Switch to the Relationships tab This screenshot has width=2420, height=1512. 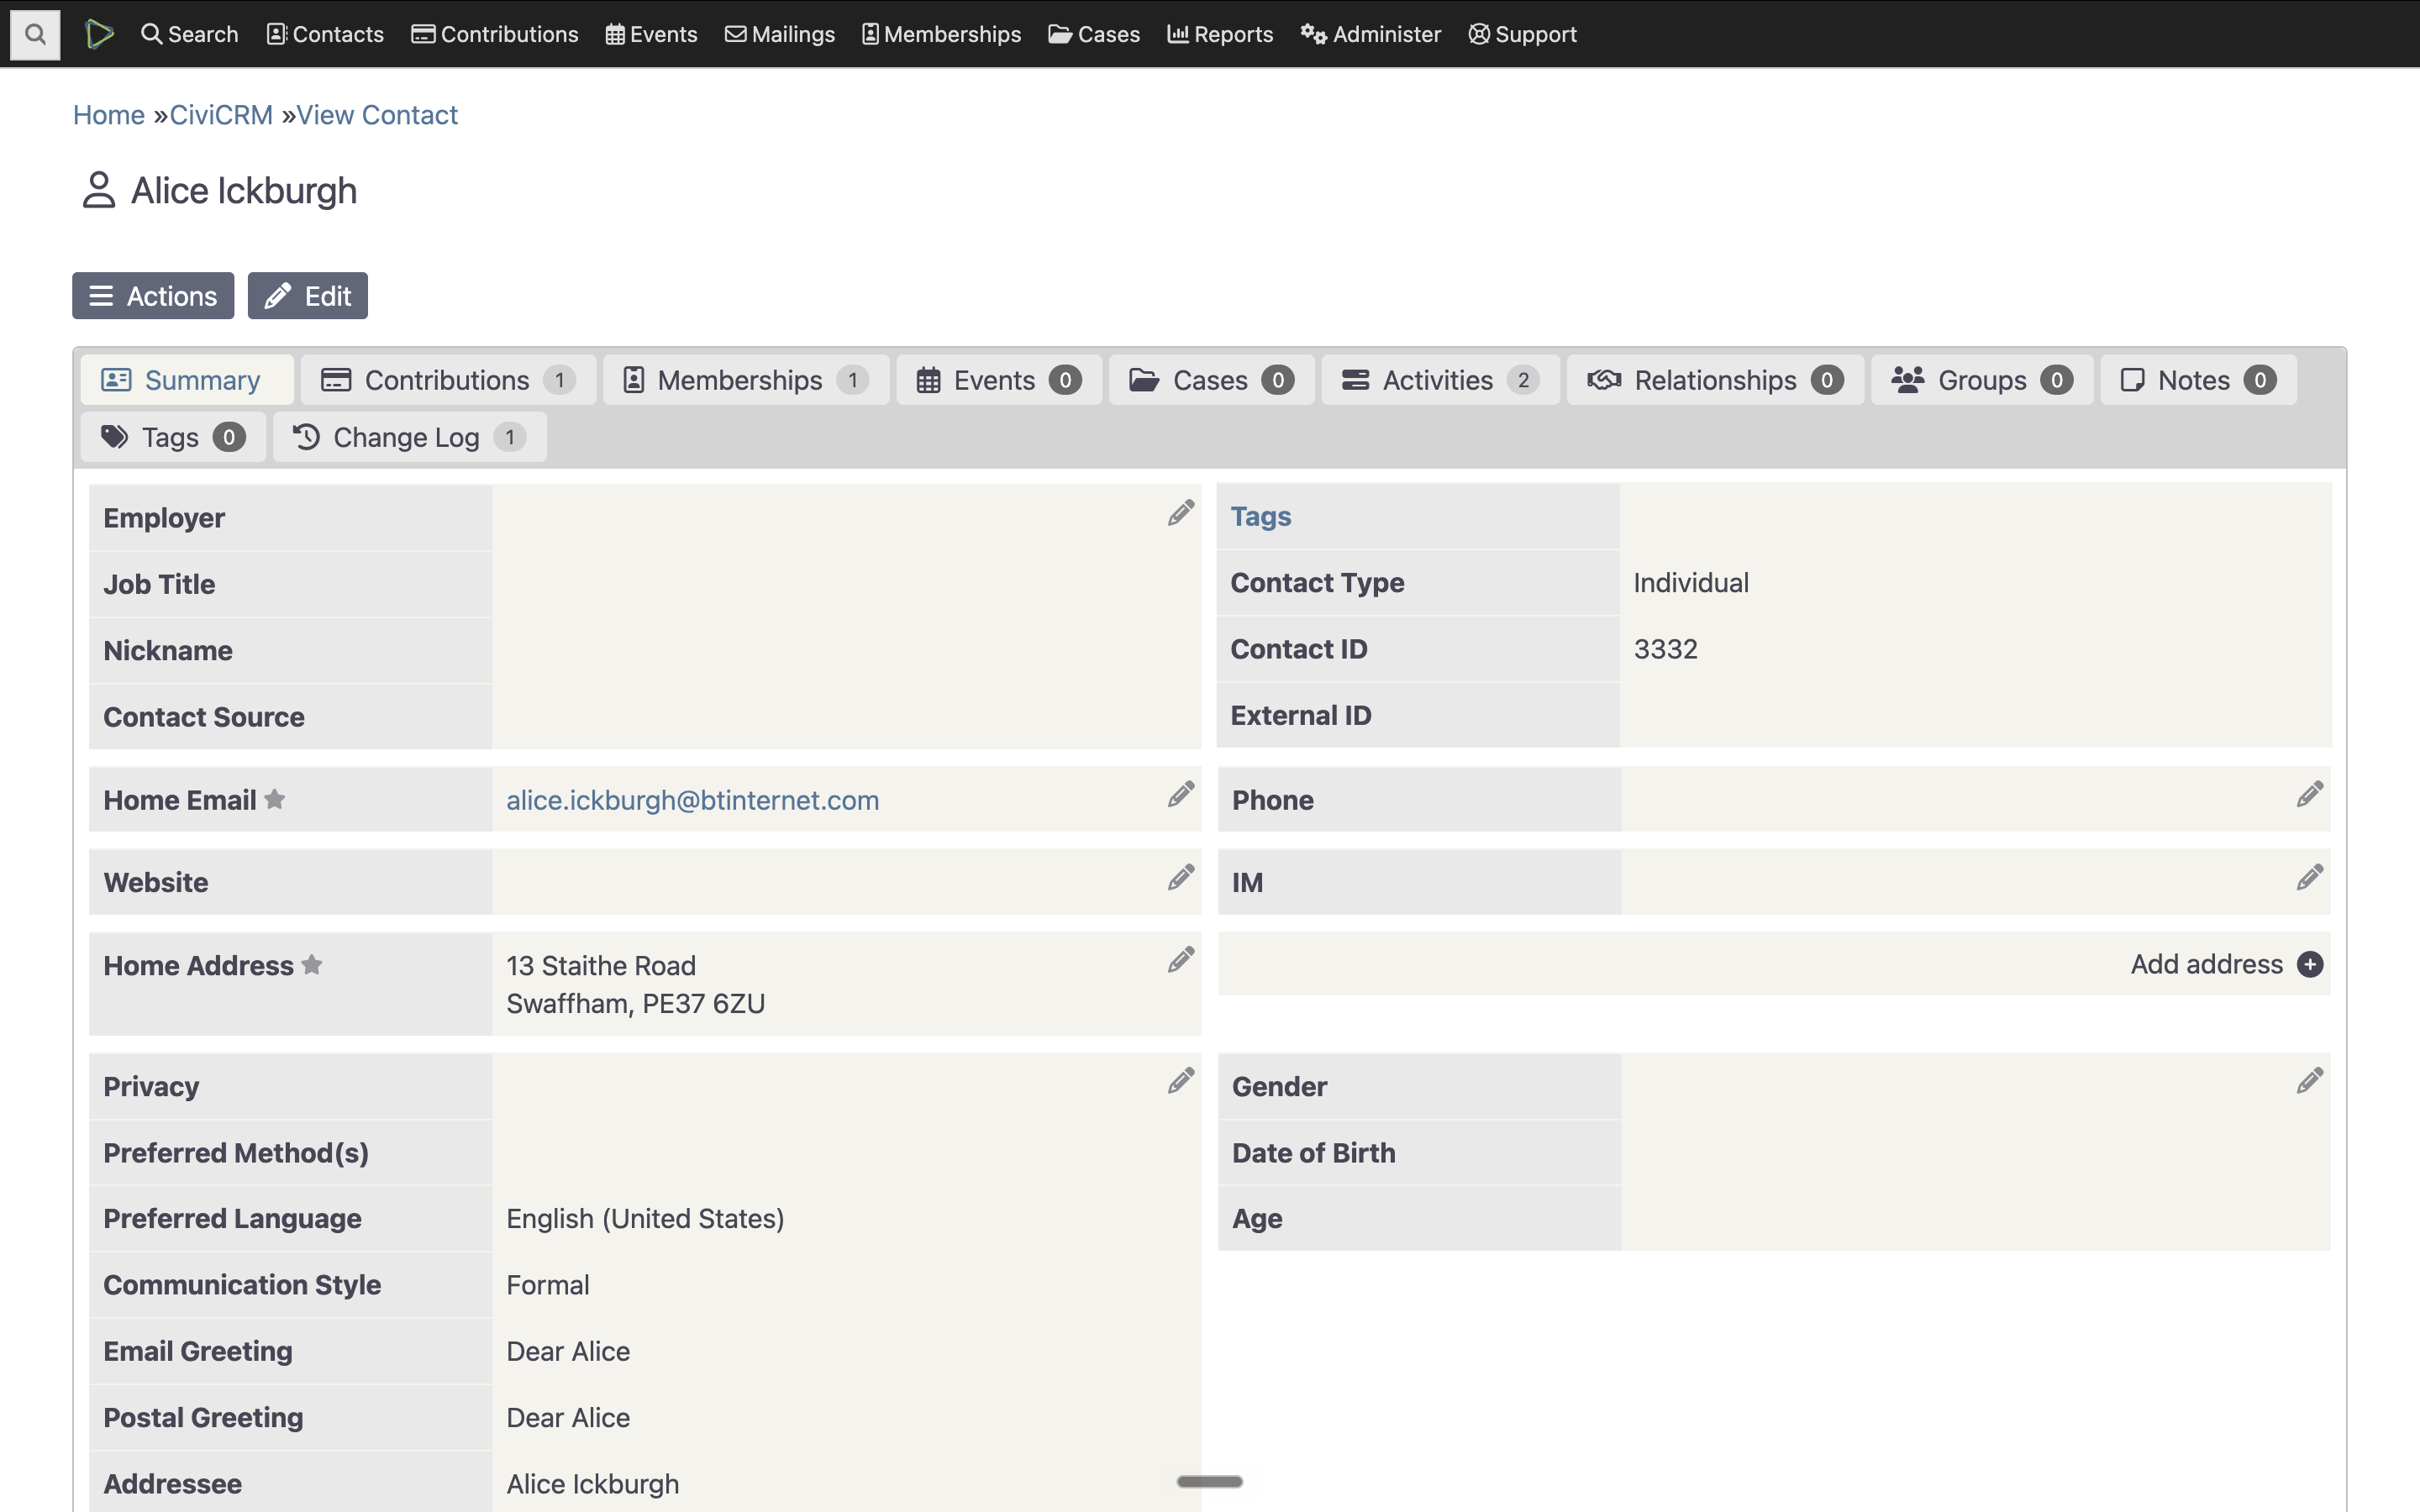pyautogui.click(x=1715, y=380)
